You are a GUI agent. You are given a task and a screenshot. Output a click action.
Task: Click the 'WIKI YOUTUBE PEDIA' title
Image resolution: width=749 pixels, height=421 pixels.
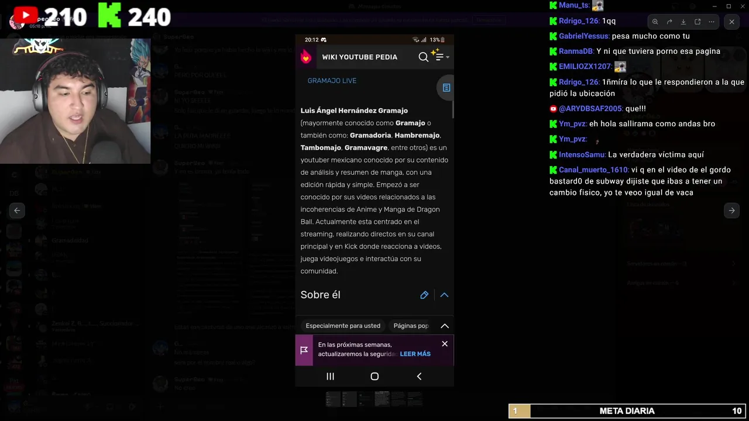click(x=359, y=57)
